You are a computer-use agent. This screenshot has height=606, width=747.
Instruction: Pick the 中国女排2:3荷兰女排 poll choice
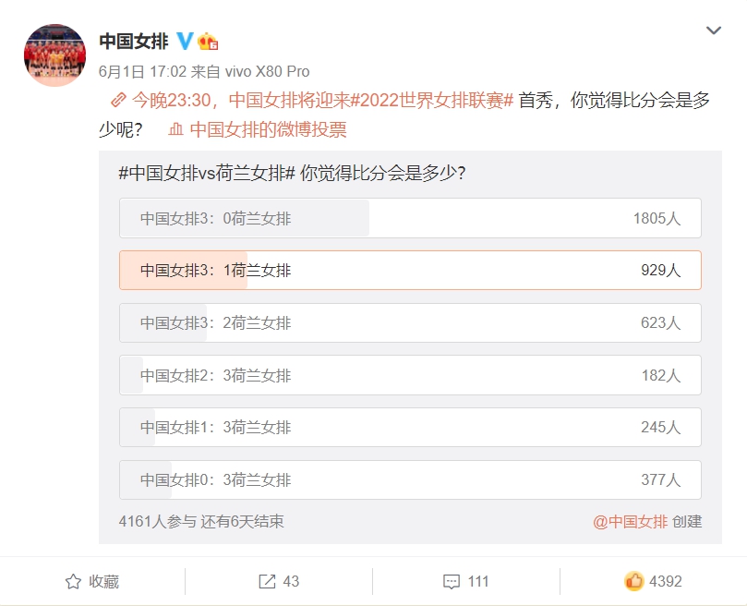(x=410, y=375)
